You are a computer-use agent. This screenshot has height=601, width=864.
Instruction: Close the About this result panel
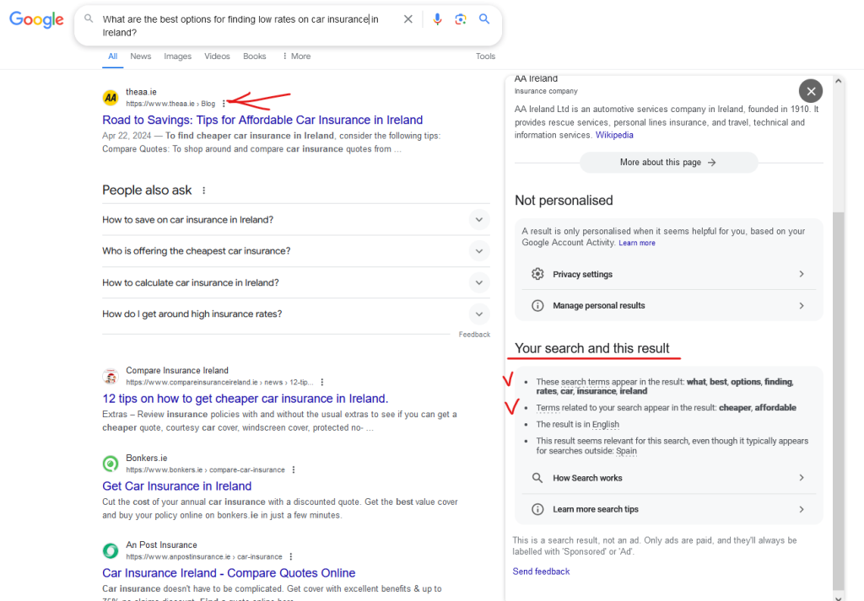pos(811,91)
